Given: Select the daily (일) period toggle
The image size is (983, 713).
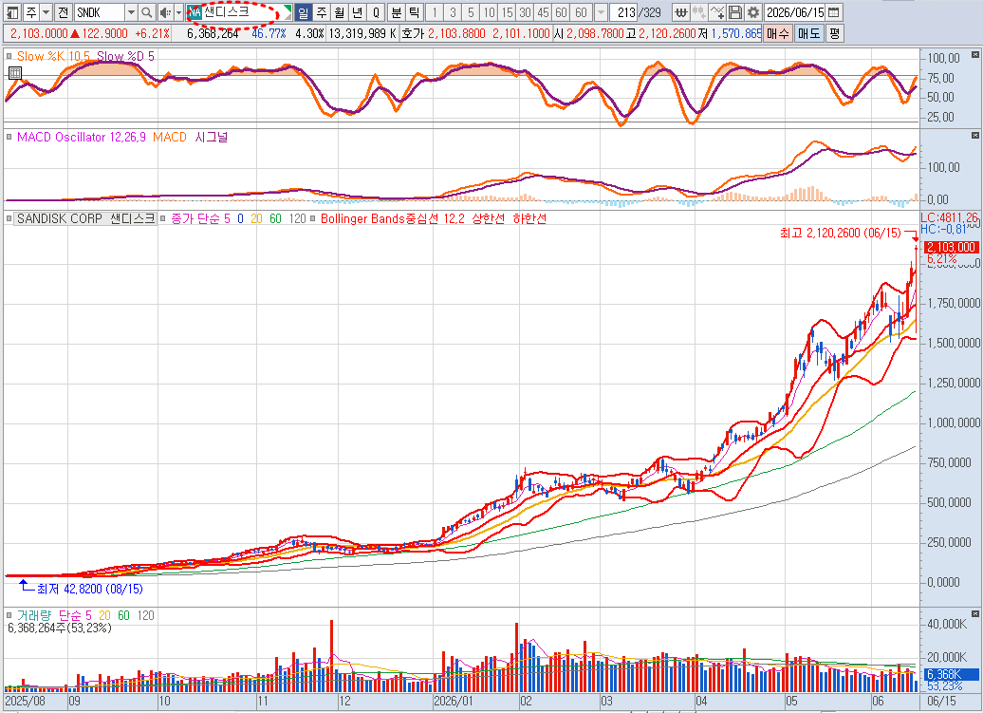Looking at the screenshot, I should (304, 12).
